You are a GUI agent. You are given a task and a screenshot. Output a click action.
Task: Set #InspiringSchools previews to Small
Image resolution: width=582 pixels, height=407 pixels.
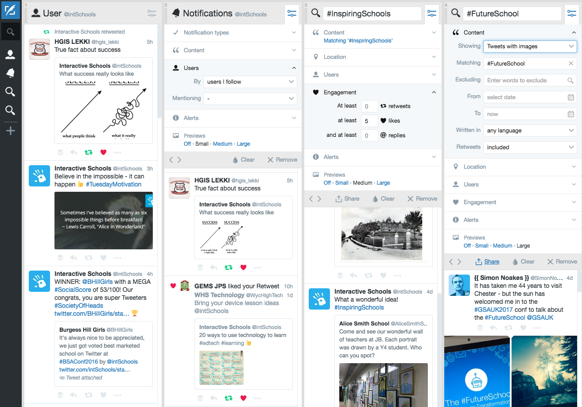[342, 183]
